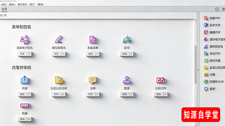Expand the dropdown arrow under 证书
The height and width of the screenshot is (126, 225).
pos(131,54)
